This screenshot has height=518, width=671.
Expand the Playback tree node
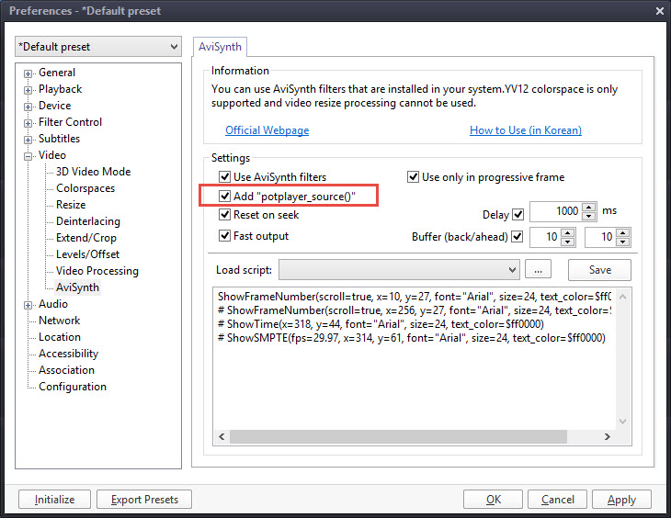(28, 90)
